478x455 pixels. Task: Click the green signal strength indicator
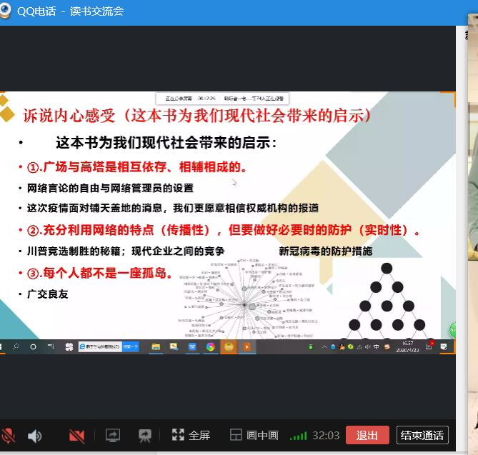298,436
